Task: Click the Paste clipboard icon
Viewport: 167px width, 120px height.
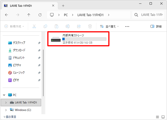Action: [x=57, y=26]
